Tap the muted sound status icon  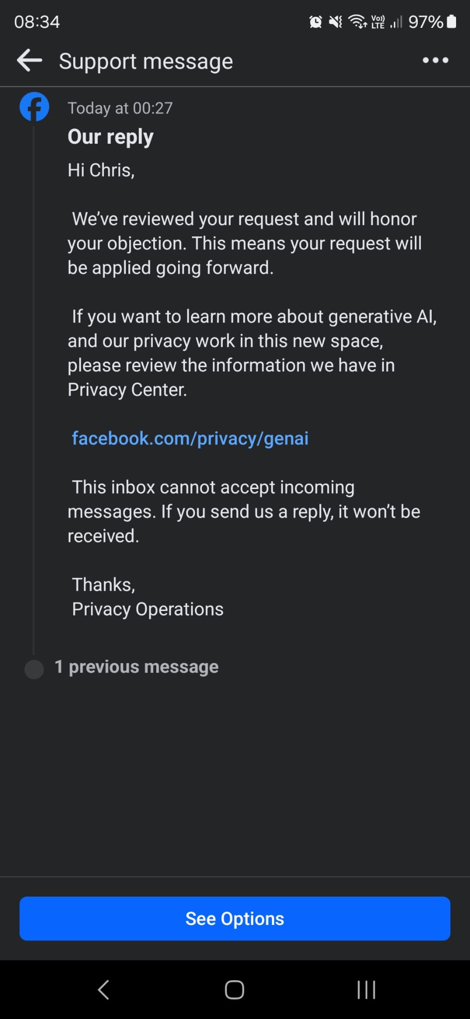point(336,22)
